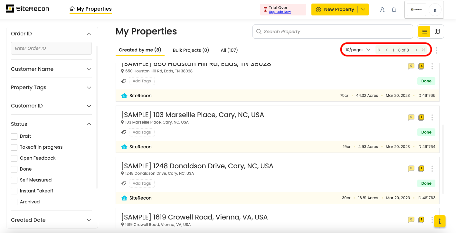Open more options for 1248 Donaldson Drive
This screenshot has height=233, width=456.
pos(432,169)
